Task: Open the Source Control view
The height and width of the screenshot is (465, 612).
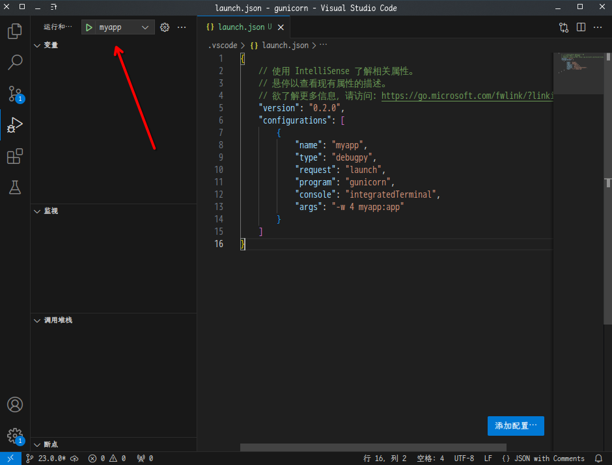Action: coord(14,94)
